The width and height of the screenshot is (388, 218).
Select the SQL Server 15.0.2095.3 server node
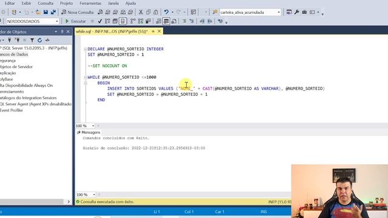pyautogui.click(x=34, y=48)
